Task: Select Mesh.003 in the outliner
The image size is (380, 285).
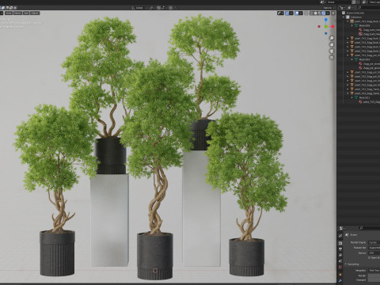Action: 364,25
